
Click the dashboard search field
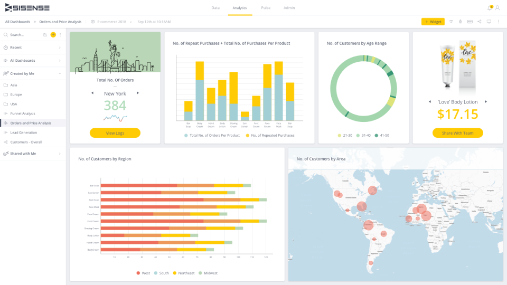tap(24, 35)
